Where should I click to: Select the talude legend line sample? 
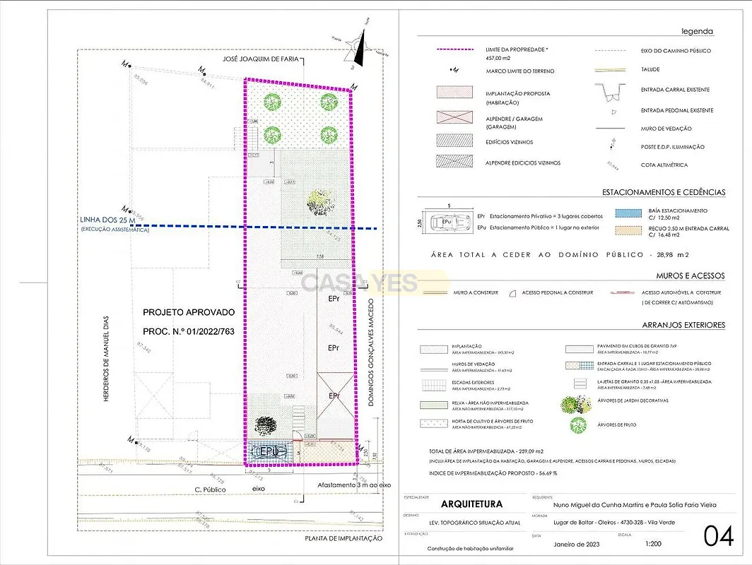(610, 70)
